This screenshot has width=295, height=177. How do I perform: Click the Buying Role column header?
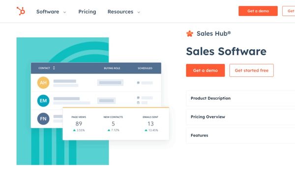click(112, 68)
